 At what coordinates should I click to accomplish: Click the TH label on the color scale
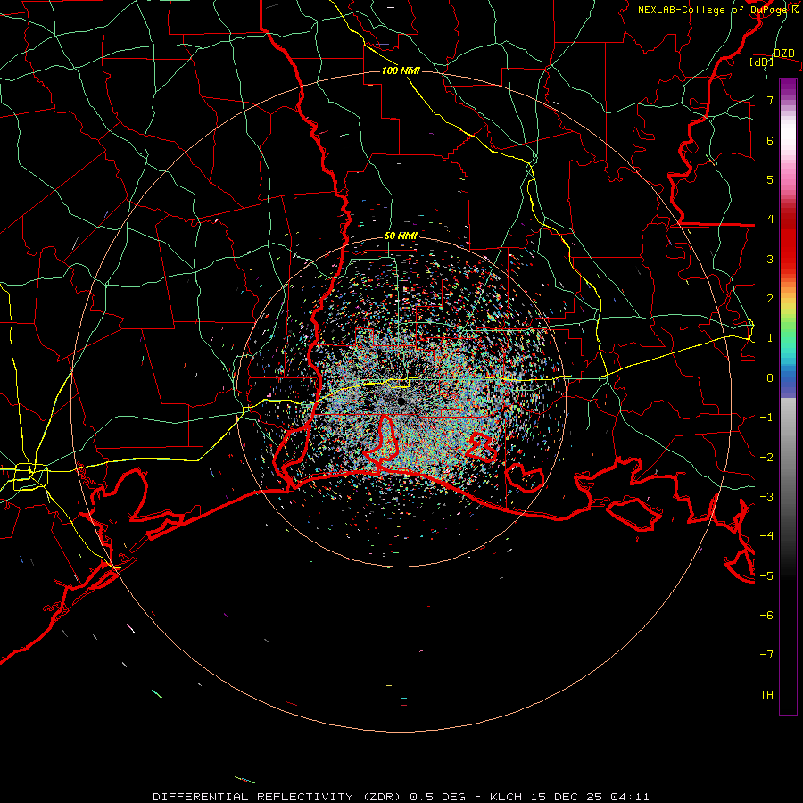pos(766,694)
